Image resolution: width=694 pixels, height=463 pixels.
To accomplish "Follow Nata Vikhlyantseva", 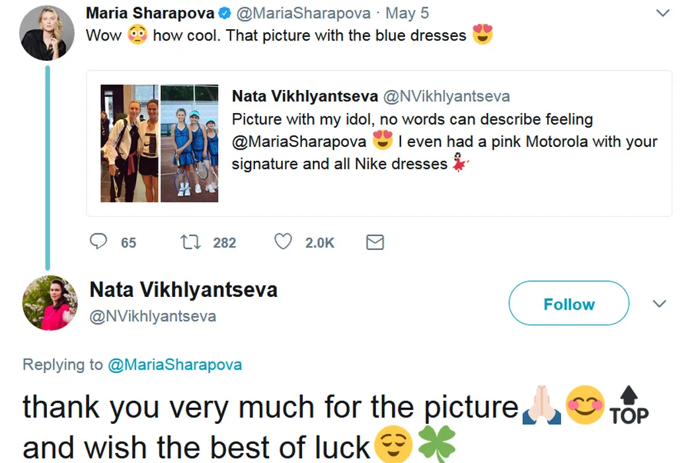I will [x=568, y=304].
